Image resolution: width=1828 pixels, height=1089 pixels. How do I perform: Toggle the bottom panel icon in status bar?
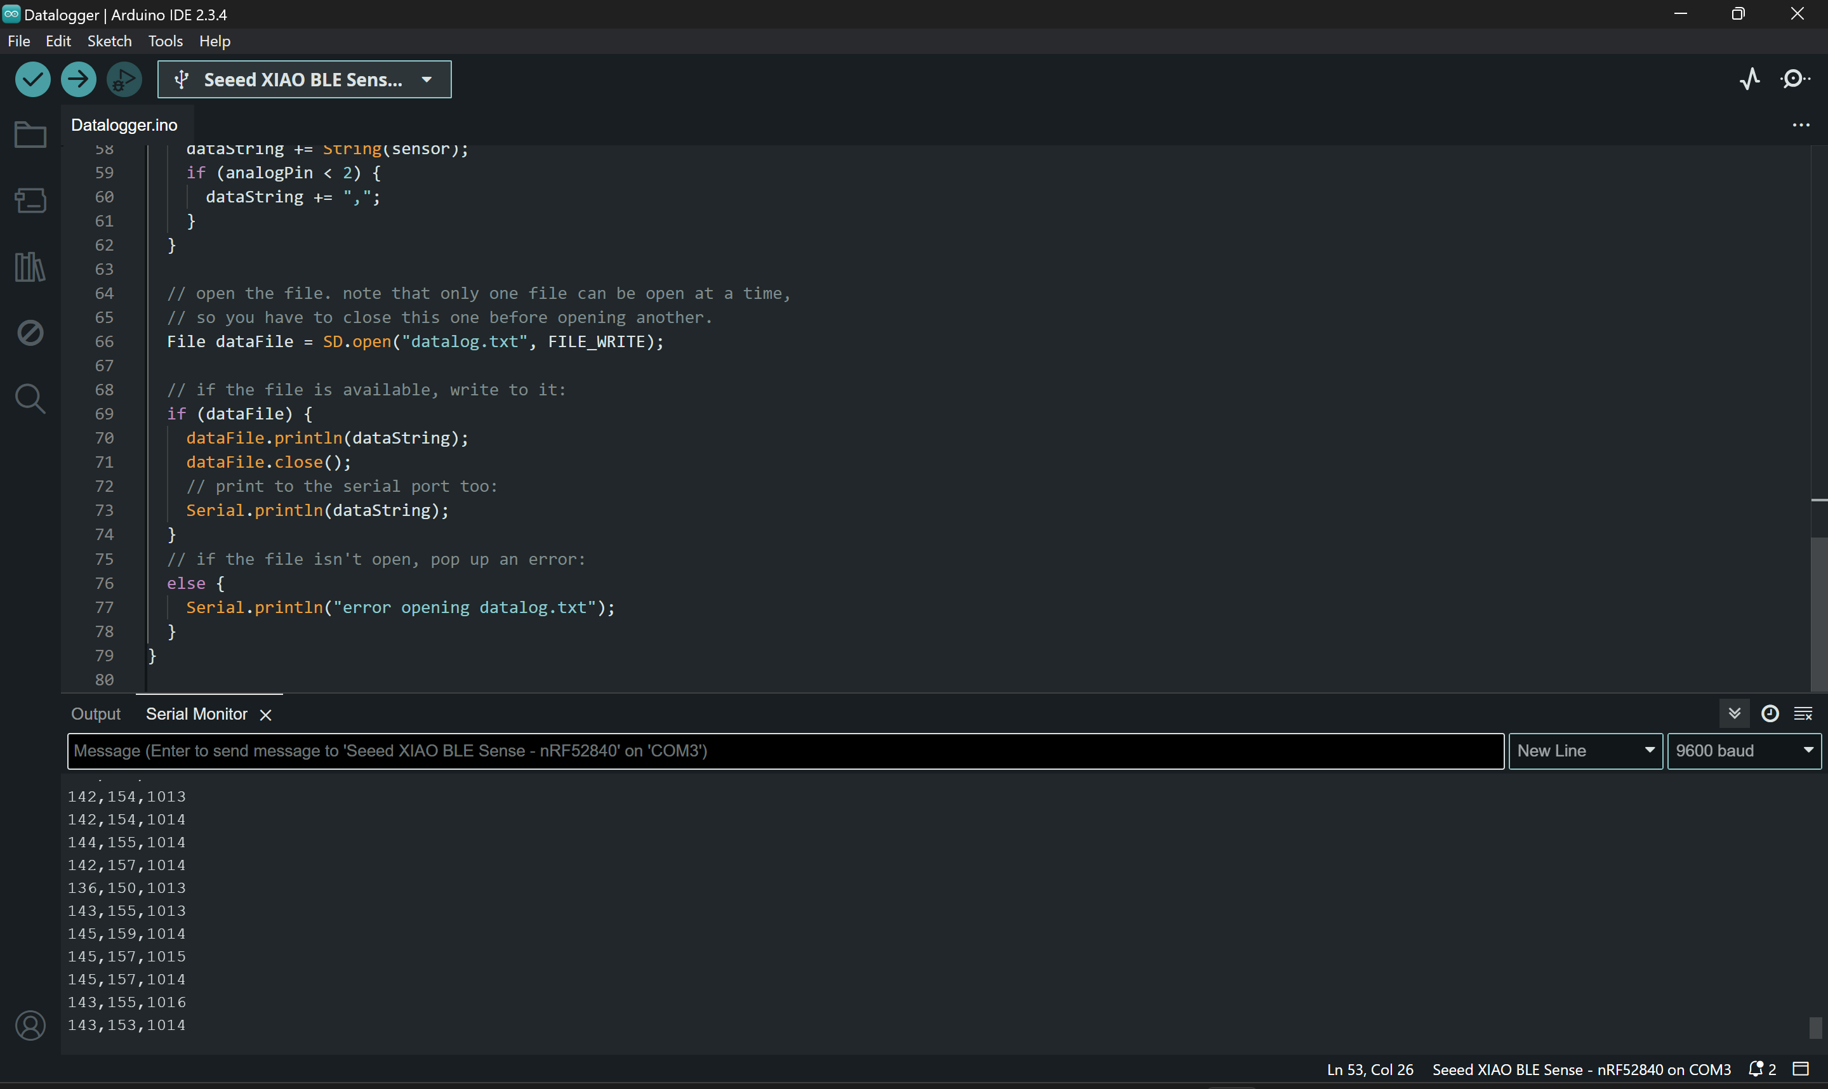(1801, 1069)
